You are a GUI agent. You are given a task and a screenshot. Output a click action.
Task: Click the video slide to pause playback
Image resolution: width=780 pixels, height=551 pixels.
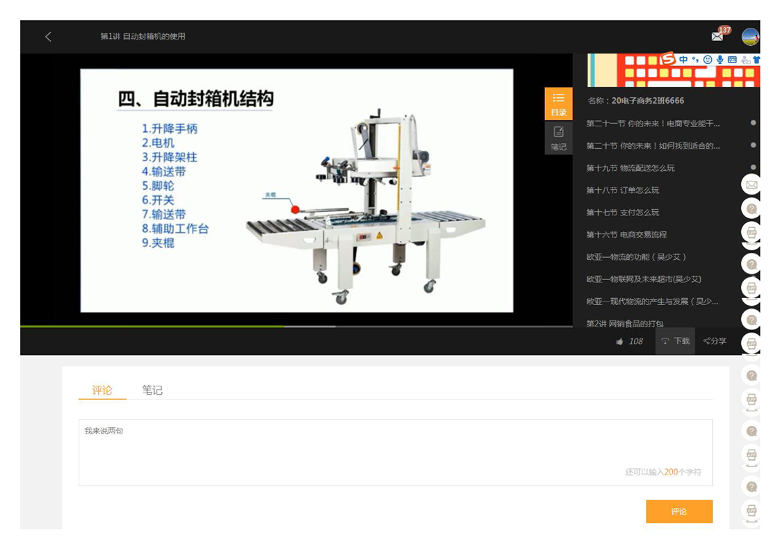296,190
